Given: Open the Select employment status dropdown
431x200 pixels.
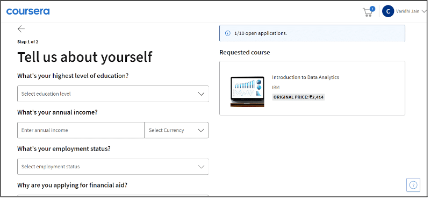Looking at the screenshot, I should point(113,167).
